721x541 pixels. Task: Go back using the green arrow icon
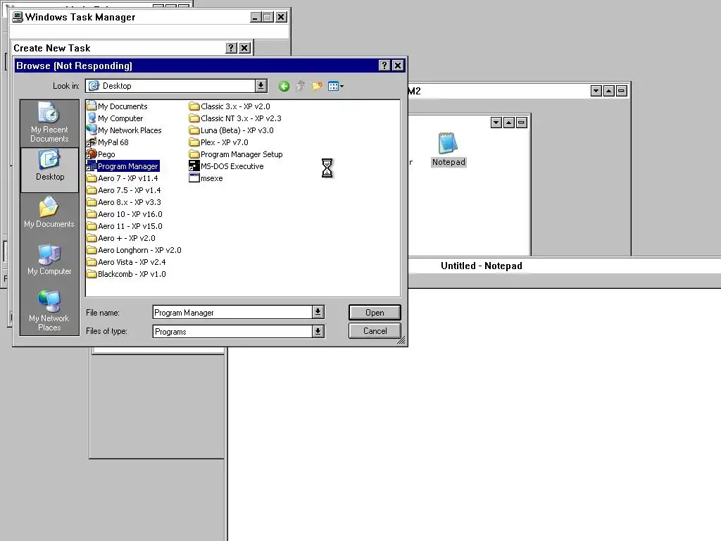(284, 86)
